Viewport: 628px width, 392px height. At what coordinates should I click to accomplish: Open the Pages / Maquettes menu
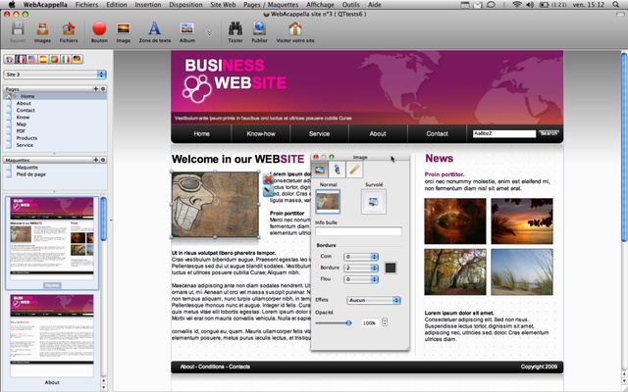point(271,5)
